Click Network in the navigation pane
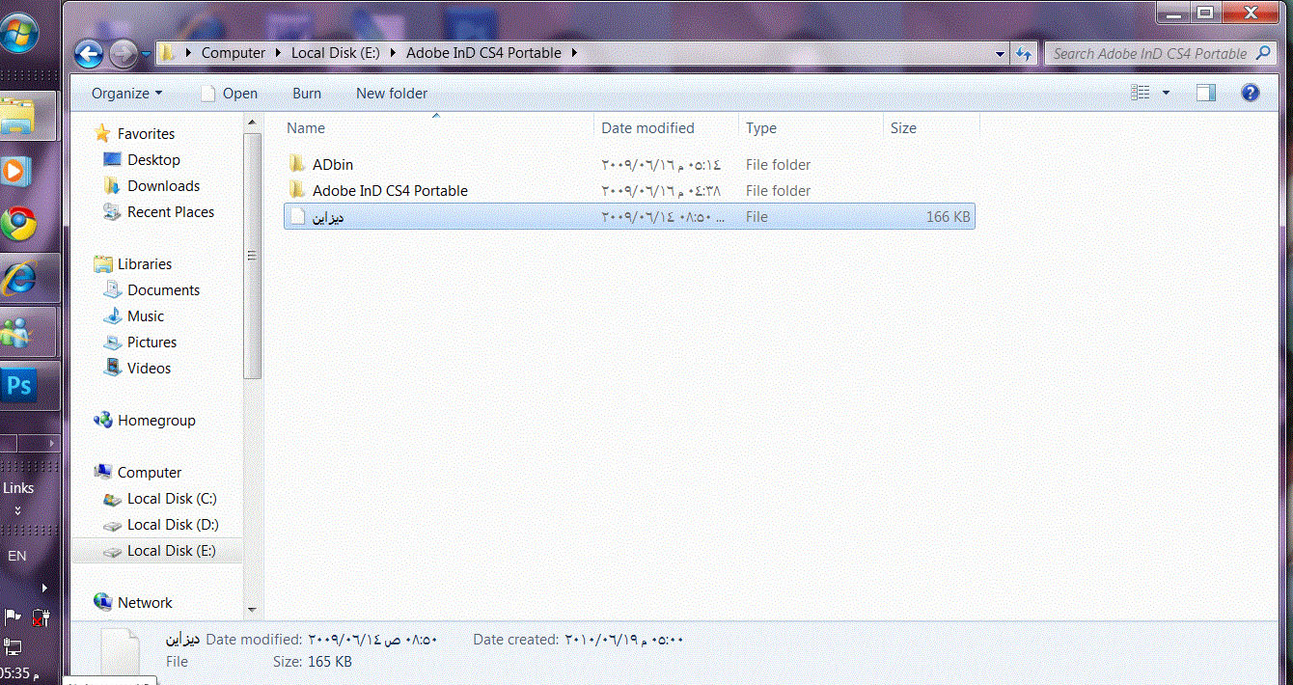The height and width of the screenshot is (685, 1293). pyautogui.click(x=145, y=603)
